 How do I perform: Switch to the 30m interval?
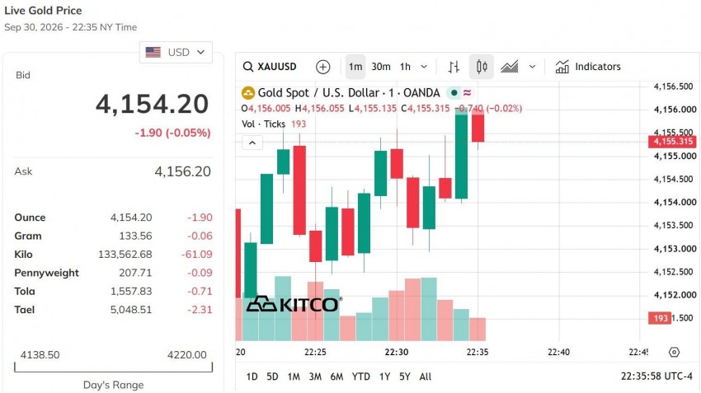[381, 67]
